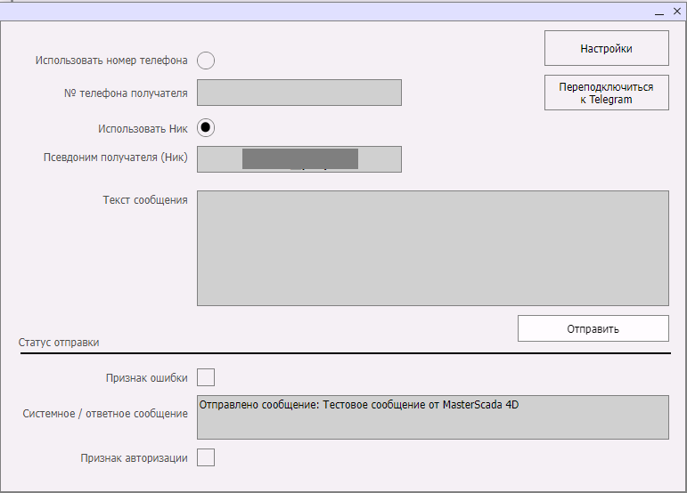Toggle the 'Признак ошибки' checkbox
Screen dimensions: 687x493
tap(206, 377)
